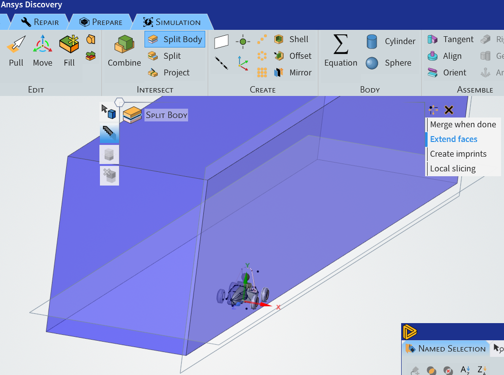Select the Mirror tool
The width and height of the screenshot is (504, 375).
point(293,72)
